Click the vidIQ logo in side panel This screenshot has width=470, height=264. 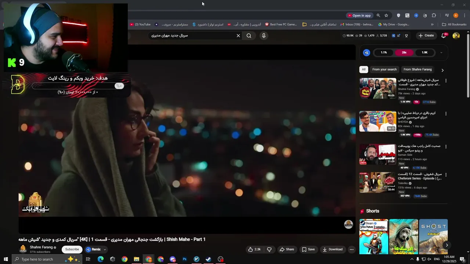[366, 52]
